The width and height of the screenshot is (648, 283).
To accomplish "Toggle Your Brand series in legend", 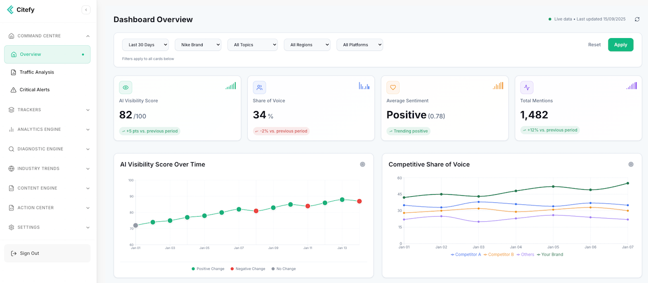I will pyautogui.click(x=550, y=255).
